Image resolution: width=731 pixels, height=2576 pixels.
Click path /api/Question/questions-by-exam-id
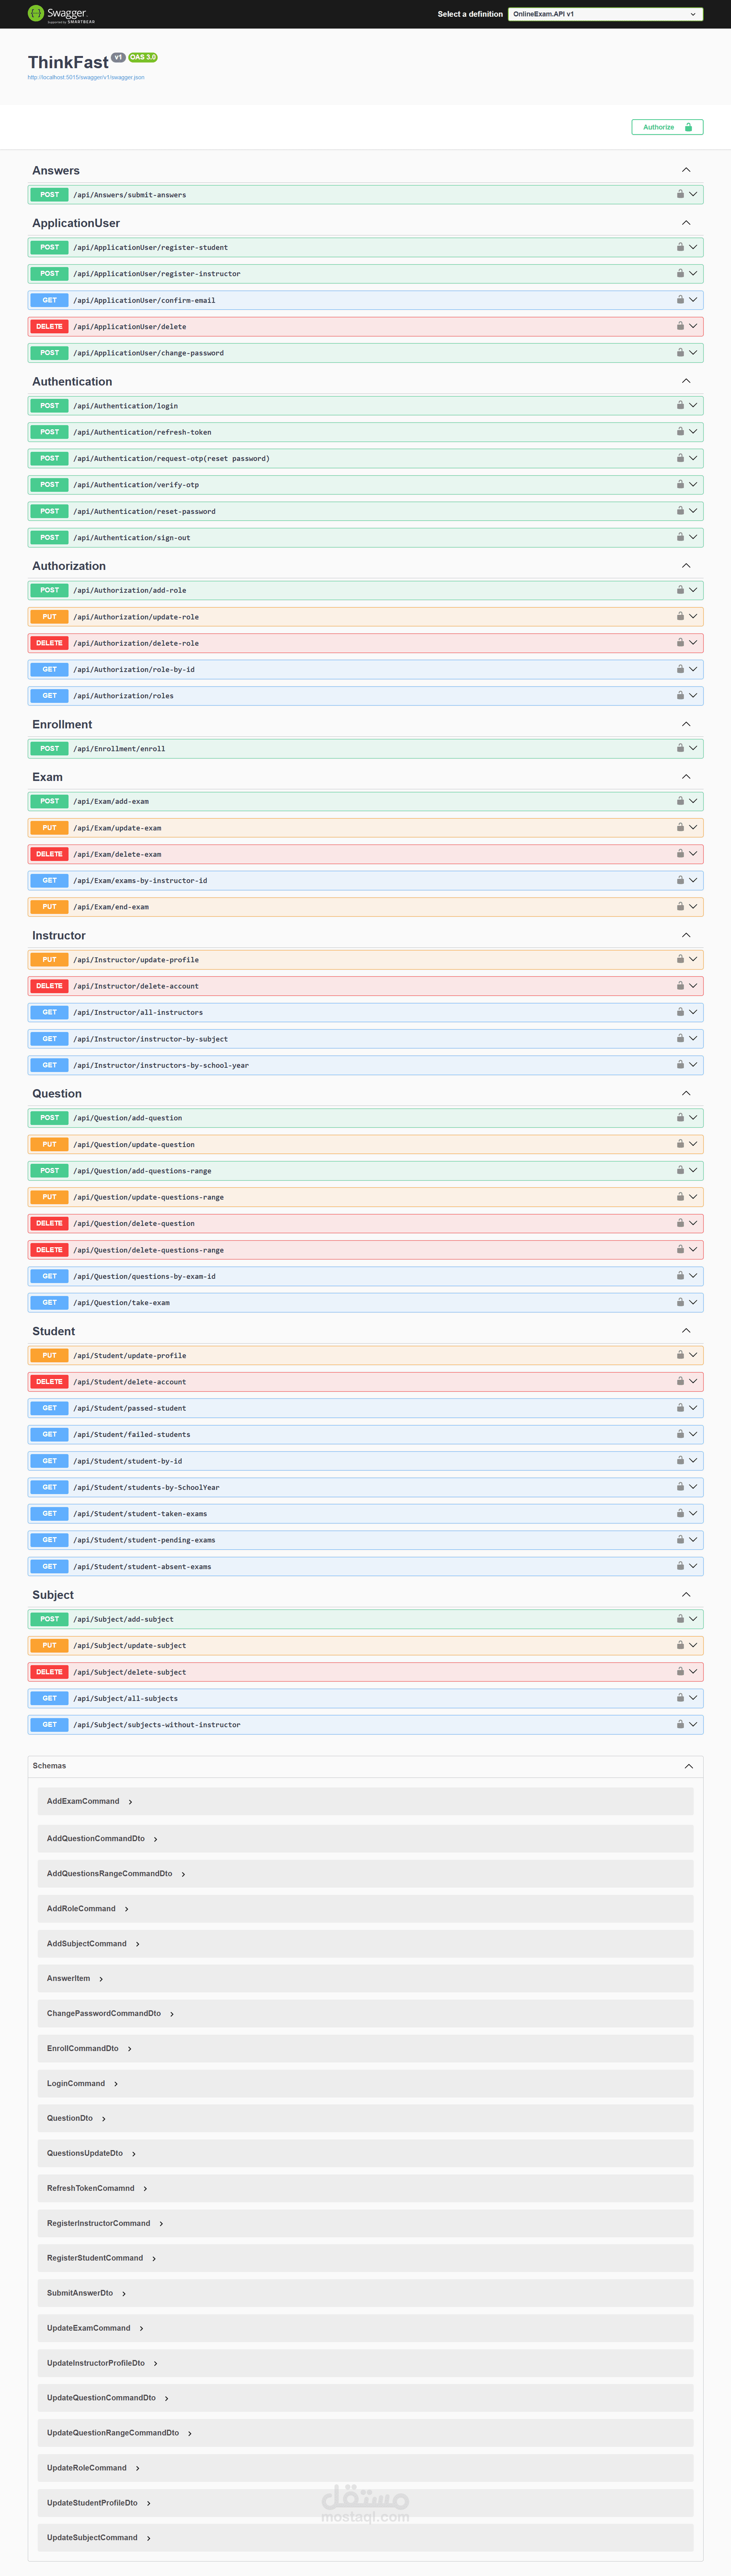(144, 1276)
